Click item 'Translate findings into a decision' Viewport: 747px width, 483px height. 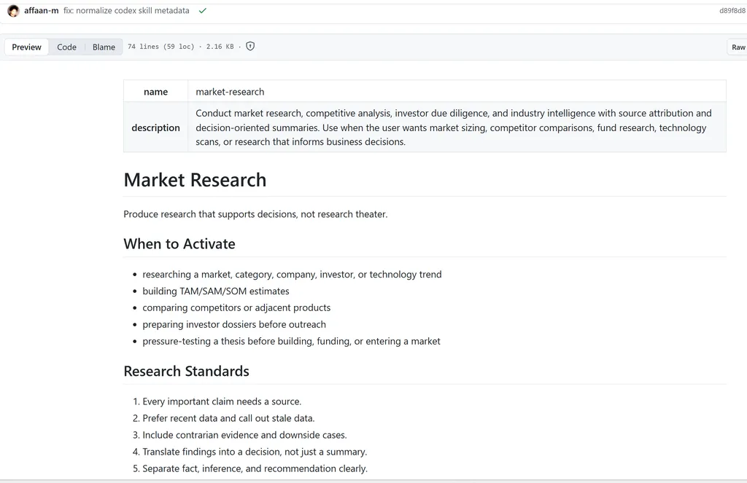pyautogui.click(x=255, y=452)
